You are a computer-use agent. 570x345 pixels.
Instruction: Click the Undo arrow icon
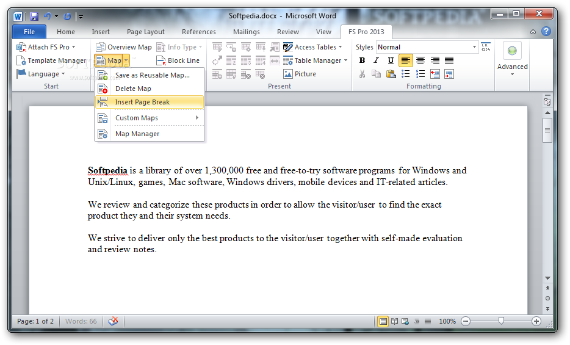pos(47,16)
